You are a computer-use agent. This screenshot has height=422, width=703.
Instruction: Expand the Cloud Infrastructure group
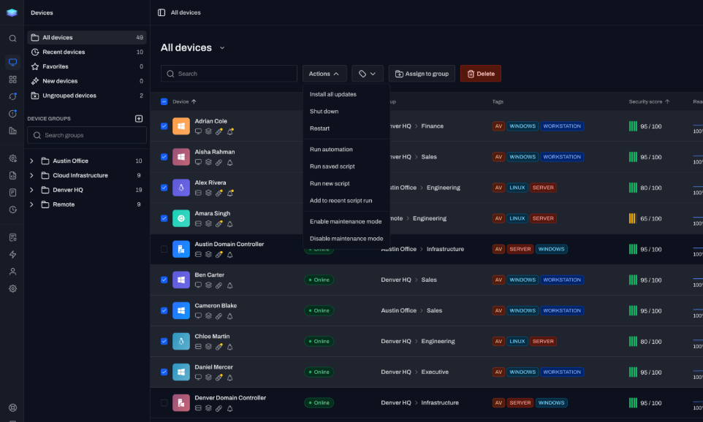pyautogui.click(x=31, y=176)
